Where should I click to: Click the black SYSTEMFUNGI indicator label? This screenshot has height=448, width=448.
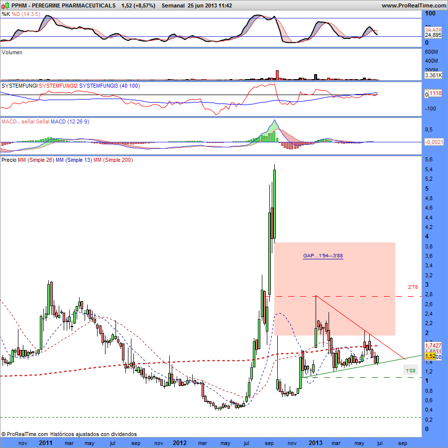19,86
